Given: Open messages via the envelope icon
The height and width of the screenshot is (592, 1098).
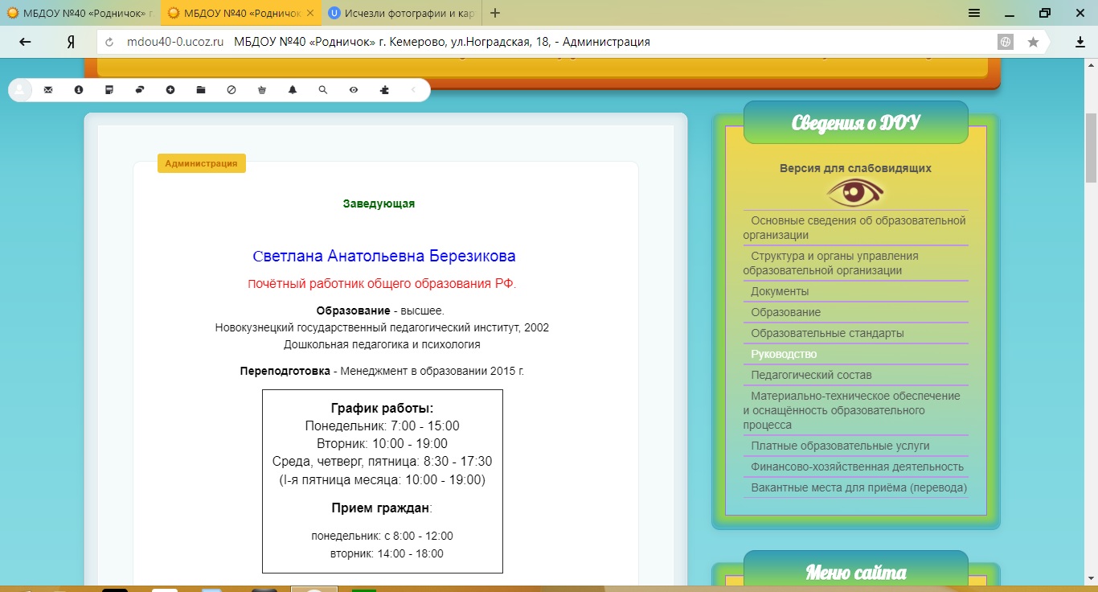Looking at the screenshot, I should [x=48, y=90].
